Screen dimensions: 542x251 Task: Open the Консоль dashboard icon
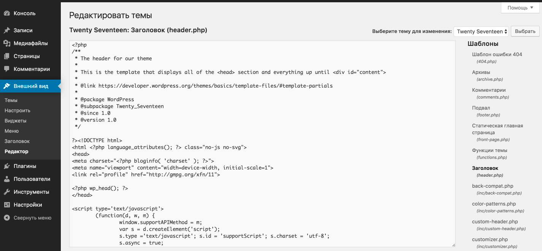[7, 13]
